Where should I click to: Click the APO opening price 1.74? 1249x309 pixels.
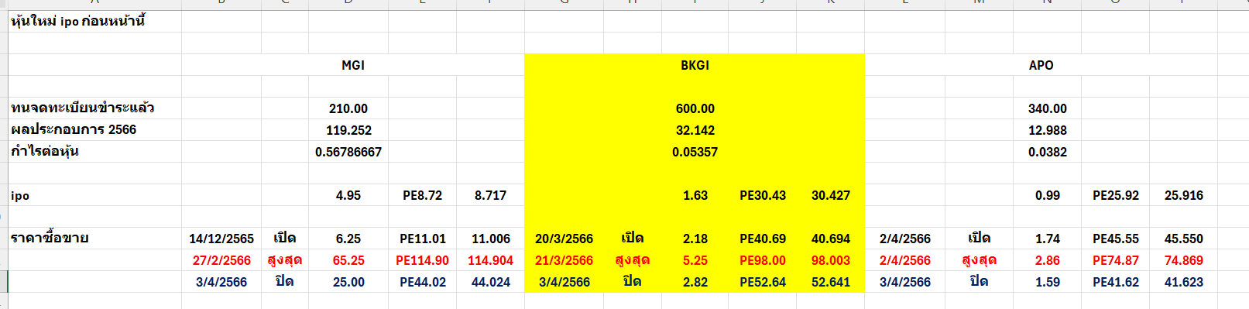click(1047, 239)
